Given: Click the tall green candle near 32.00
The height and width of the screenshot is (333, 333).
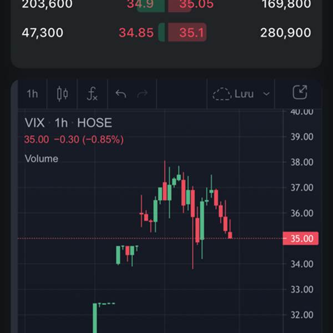Looking at the screenshot, I should click(x=95, y=318).
